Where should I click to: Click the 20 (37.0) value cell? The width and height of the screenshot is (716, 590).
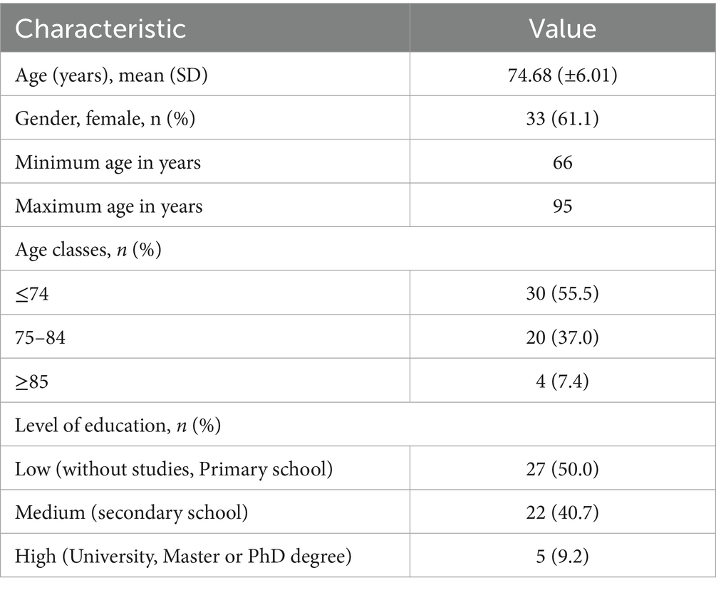click(562, 337)
